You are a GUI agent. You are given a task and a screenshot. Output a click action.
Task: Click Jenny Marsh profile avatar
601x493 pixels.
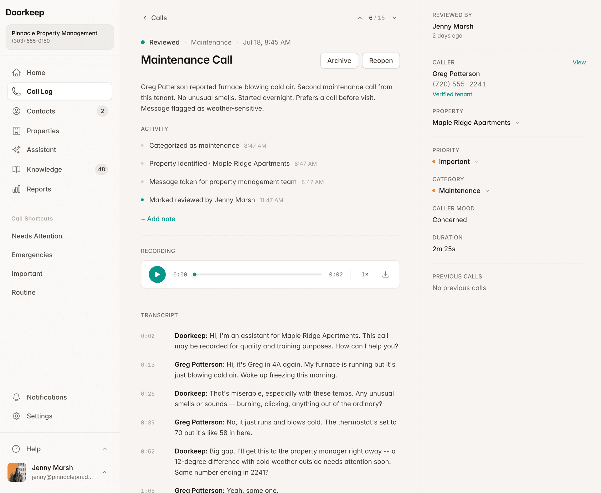pyautogui.click(x=17, y=472)
